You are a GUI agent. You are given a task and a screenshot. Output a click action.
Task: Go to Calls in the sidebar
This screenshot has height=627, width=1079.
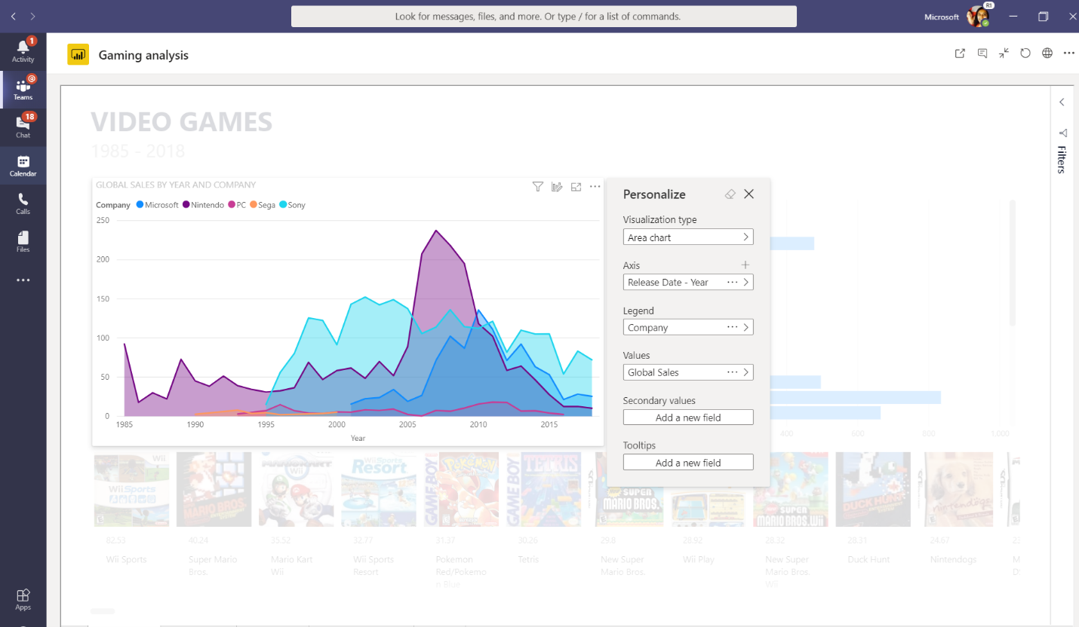coord(23,203)
